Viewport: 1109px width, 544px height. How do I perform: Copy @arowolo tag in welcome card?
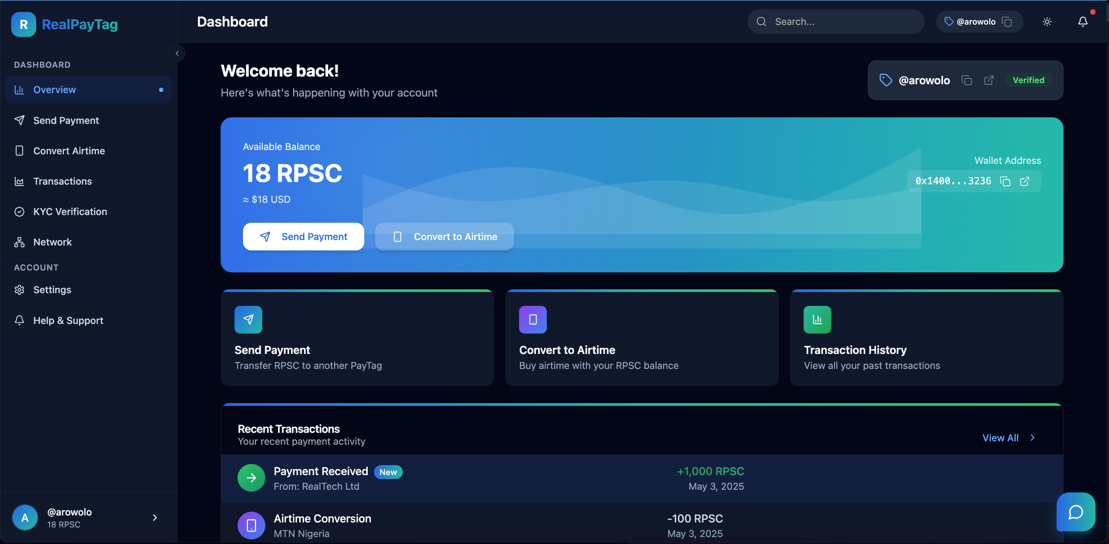967,80
